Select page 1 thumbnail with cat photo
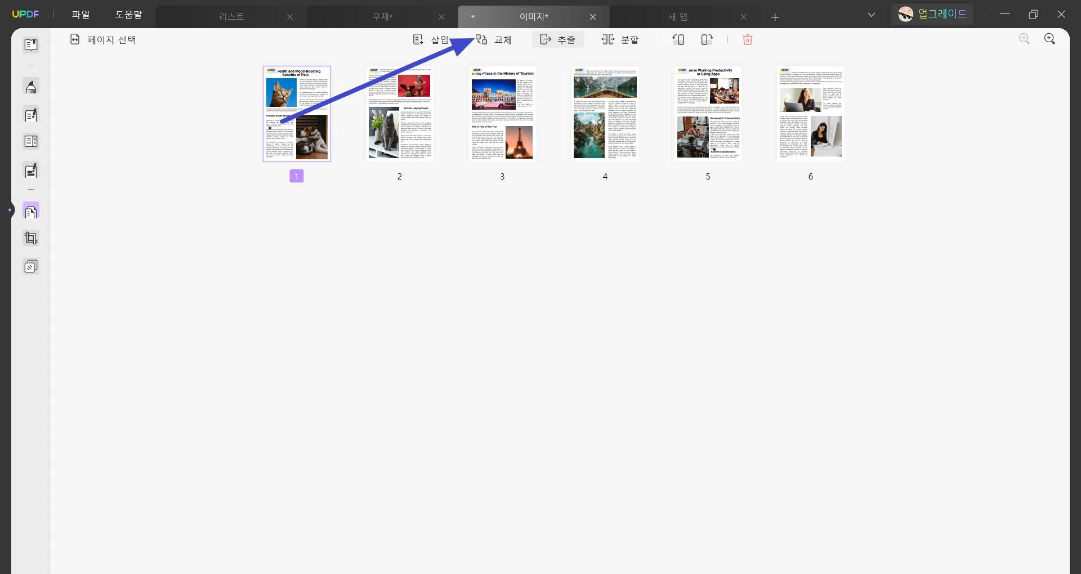This screenshot has height=574, width=1081. click(x=297, y=114)
